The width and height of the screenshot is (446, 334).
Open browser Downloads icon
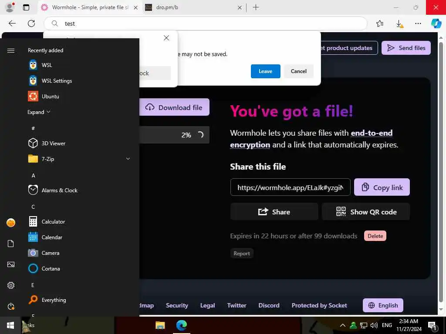pos(399,24)
